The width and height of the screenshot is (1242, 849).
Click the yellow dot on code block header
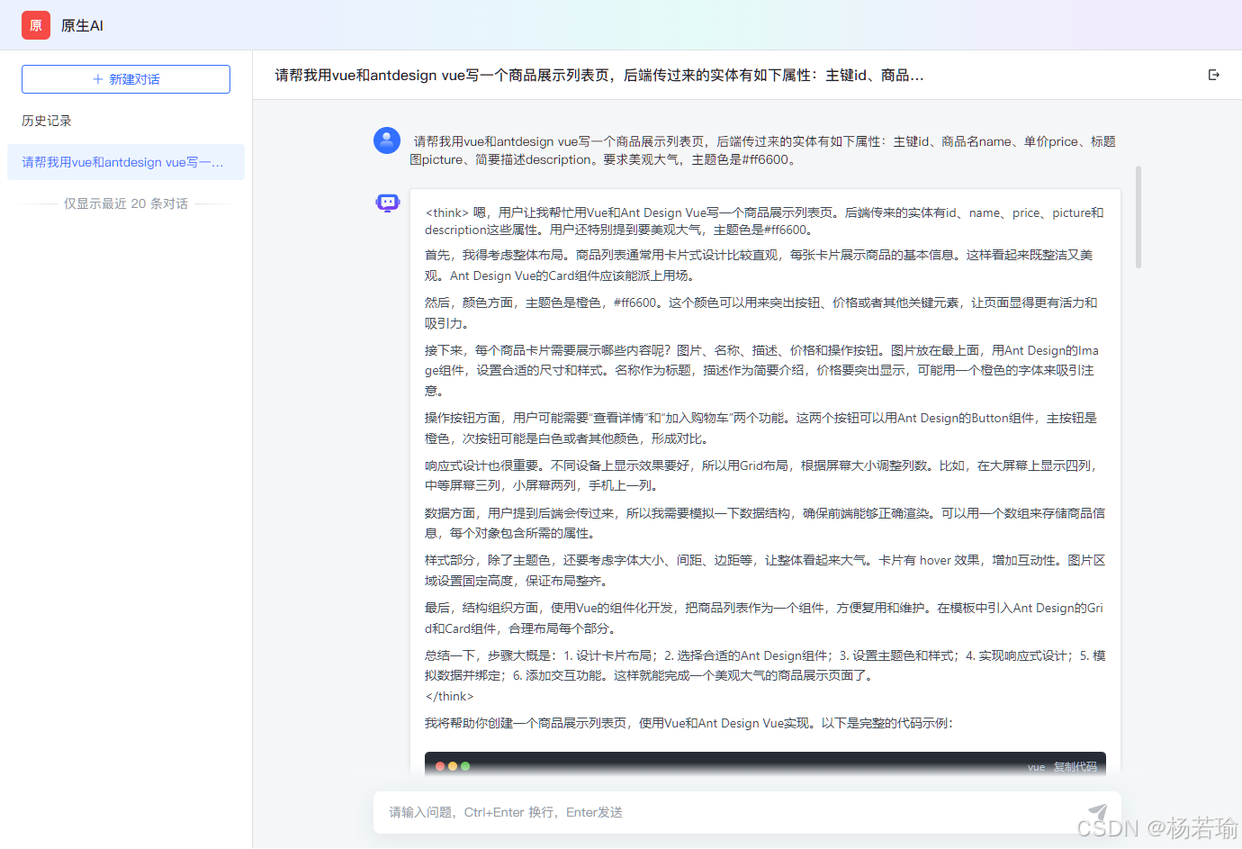click(453, 766)
